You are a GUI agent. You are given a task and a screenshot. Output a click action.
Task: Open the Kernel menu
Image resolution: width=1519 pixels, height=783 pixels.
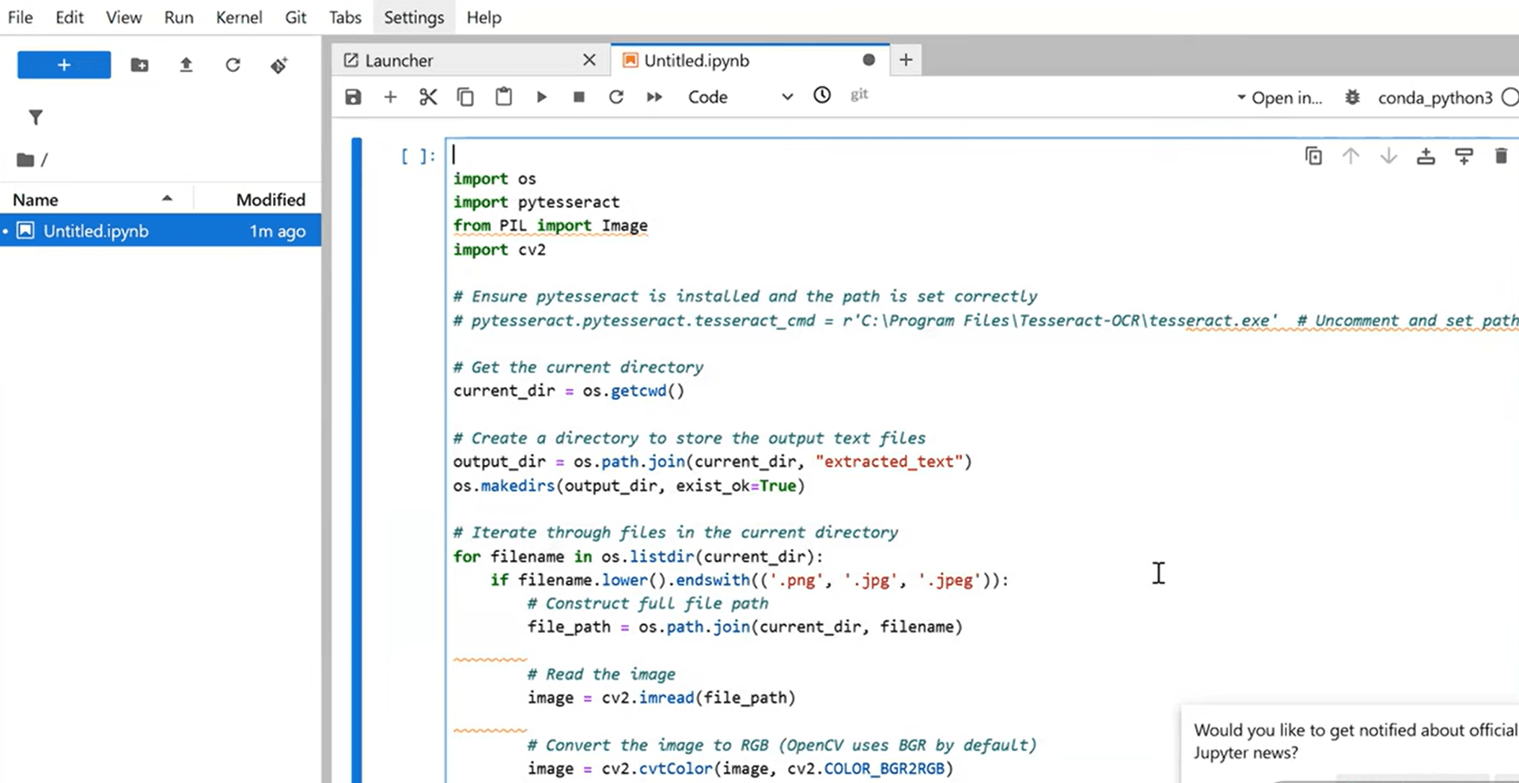pyautogui.click(x=239, y=17)
